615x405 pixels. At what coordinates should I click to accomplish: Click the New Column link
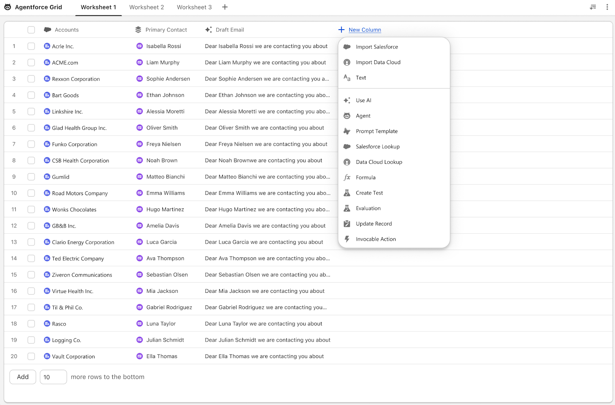(365, 30)
